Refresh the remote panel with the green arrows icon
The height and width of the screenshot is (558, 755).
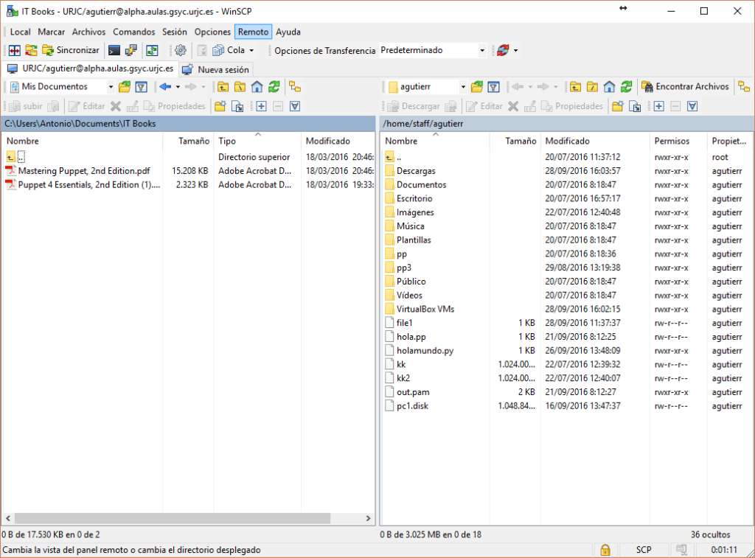[x=626, y=86]
